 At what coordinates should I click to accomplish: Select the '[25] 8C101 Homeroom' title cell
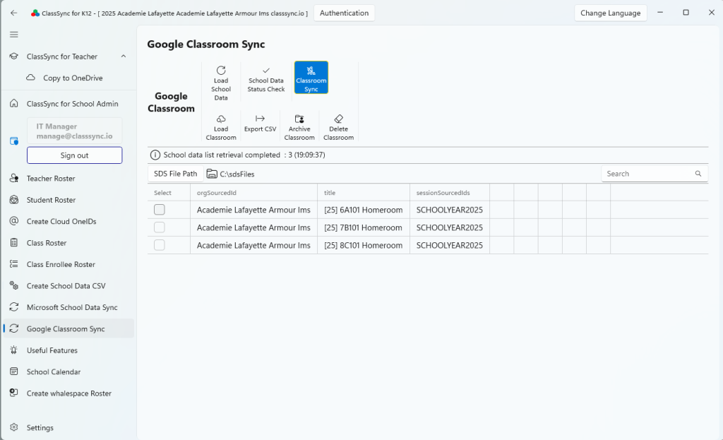(x=364, y=245)
